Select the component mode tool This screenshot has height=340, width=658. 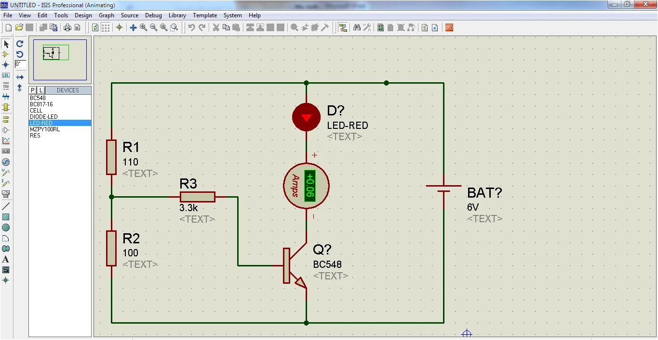(6, 54)
